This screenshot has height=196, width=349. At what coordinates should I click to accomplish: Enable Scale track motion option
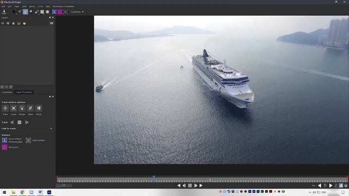(14, 108)
